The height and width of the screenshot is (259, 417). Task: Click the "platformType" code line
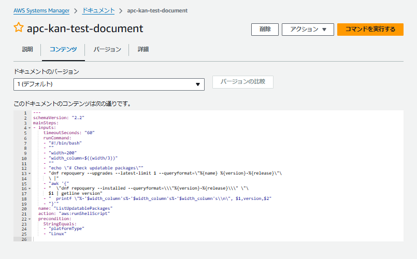[x=64, y=228]
